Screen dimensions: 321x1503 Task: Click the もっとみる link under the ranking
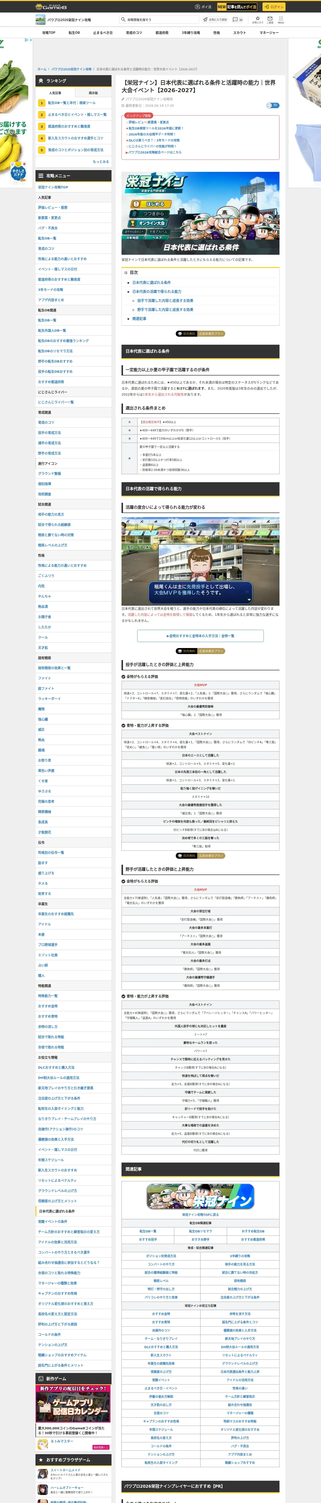click(101, 162)
